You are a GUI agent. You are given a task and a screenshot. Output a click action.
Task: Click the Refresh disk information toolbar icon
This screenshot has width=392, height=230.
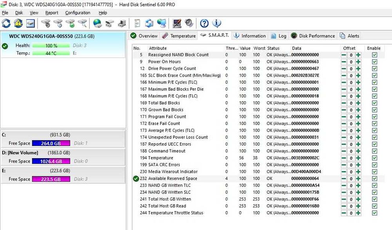click(6, 23)
